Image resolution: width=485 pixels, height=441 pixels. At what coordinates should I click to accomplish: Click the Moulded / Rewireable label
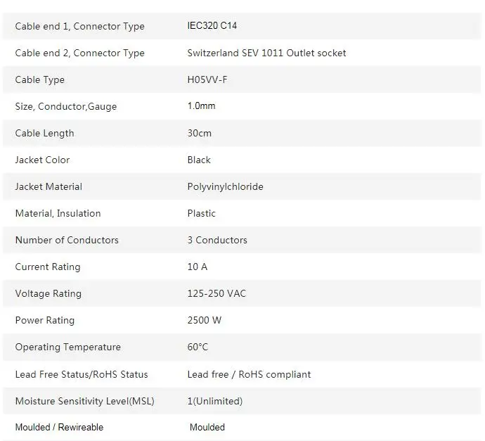[59, 427]
